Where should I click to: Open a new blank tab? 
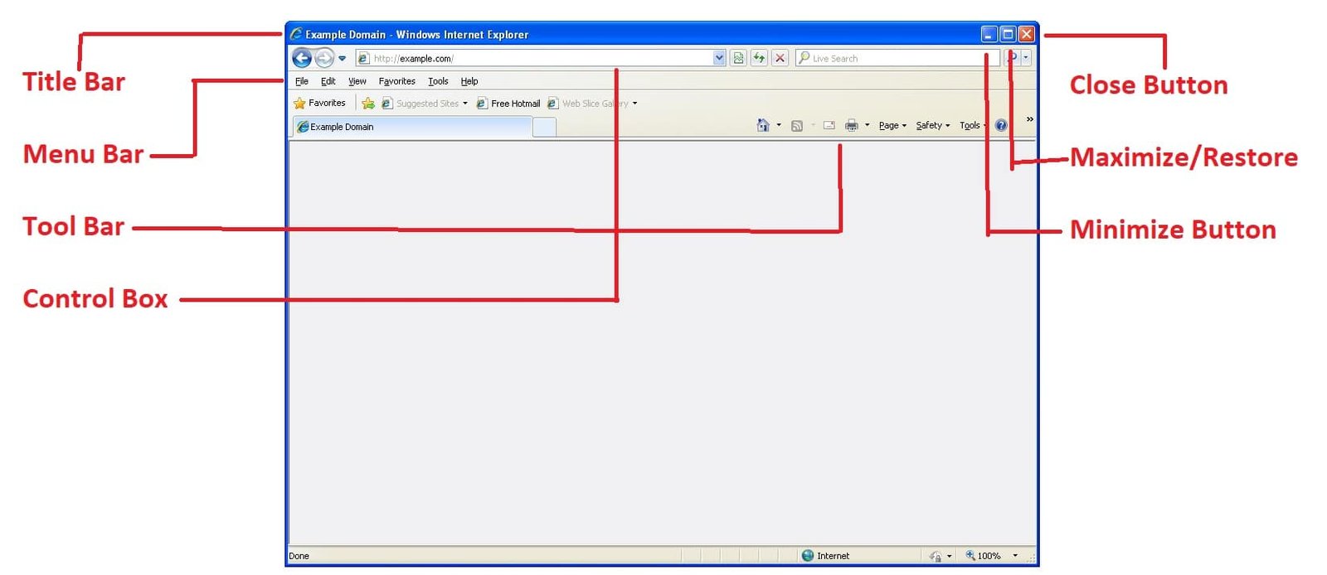pyautogui.click(x=544, y=127)
